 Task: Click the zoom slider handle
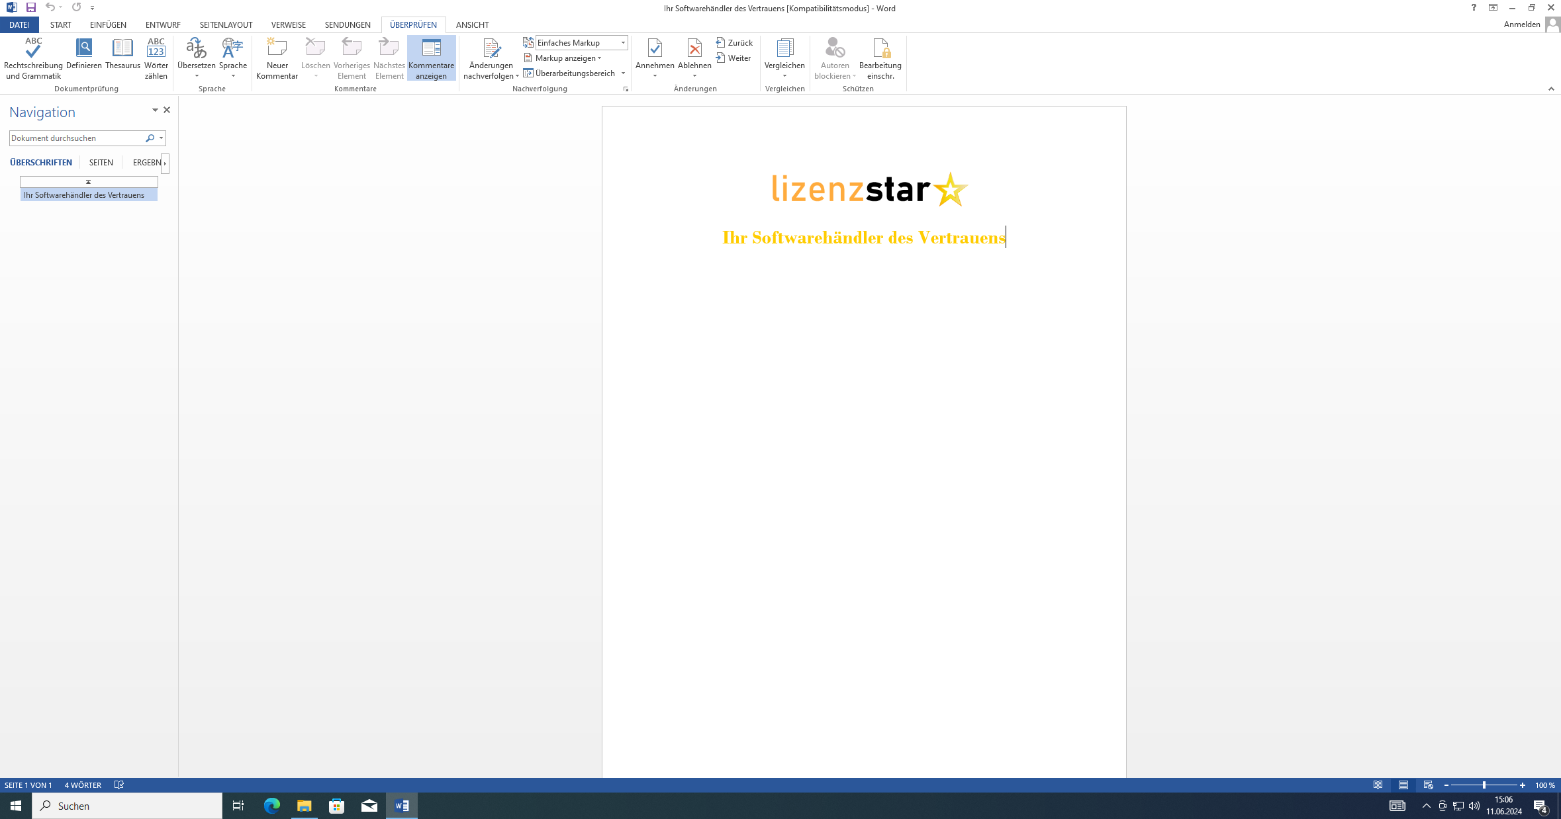pos(1484,785)
